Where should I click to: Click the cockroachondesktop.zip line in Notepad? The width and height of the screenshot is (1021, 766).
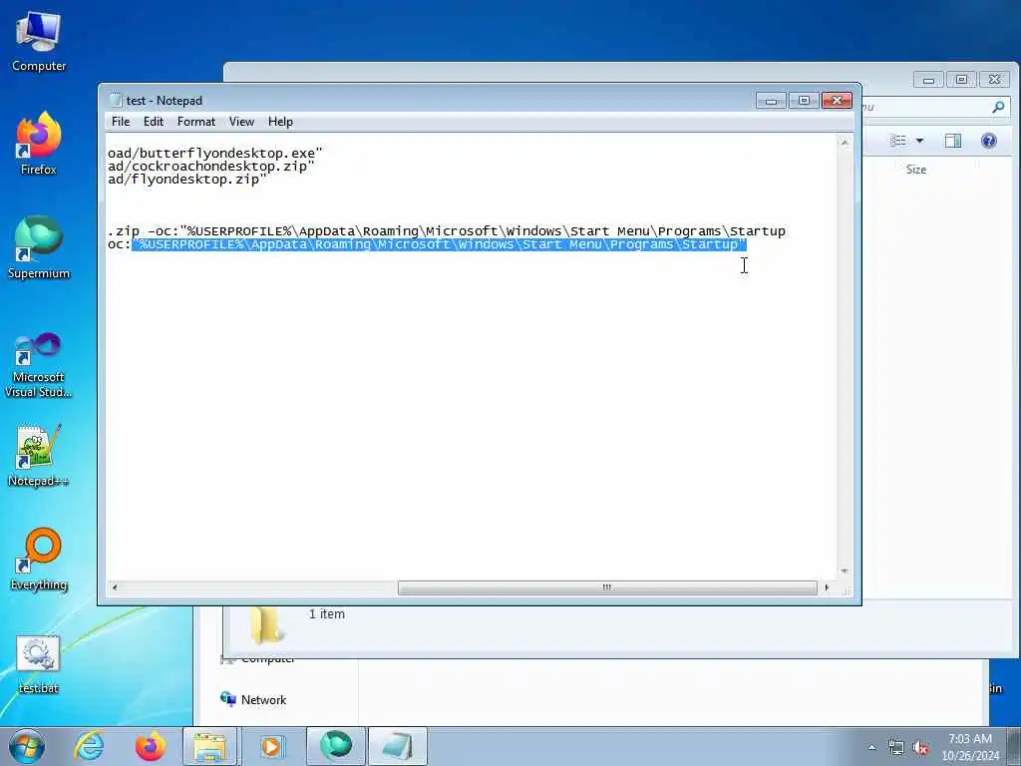211,167
